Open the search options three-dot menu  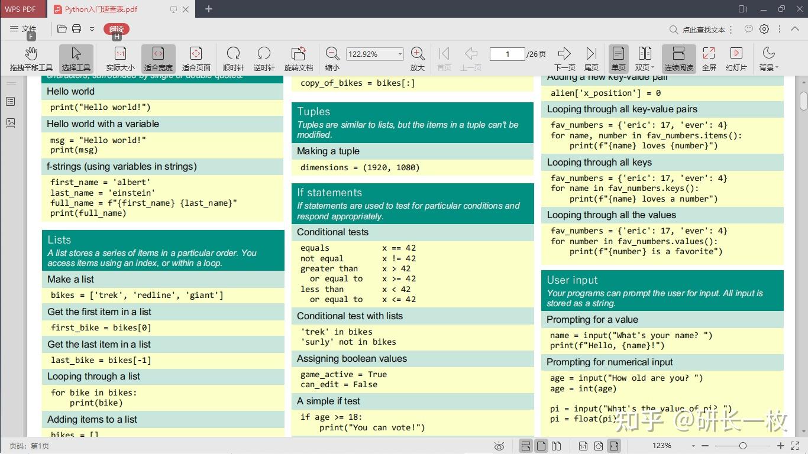tap(731, 30)
